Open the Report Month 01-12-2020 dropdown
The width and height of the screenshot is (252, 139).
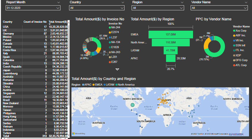click(x=33, y=8)
